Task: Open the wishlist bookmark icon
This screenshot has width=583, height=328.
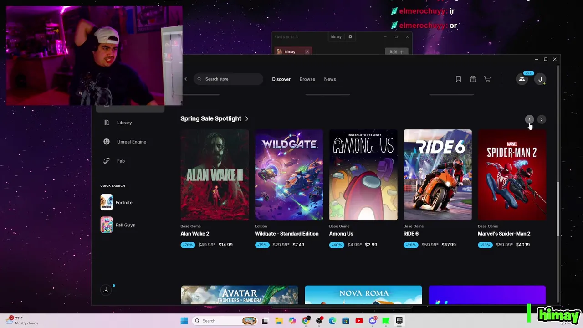Action: coord(458,79)
